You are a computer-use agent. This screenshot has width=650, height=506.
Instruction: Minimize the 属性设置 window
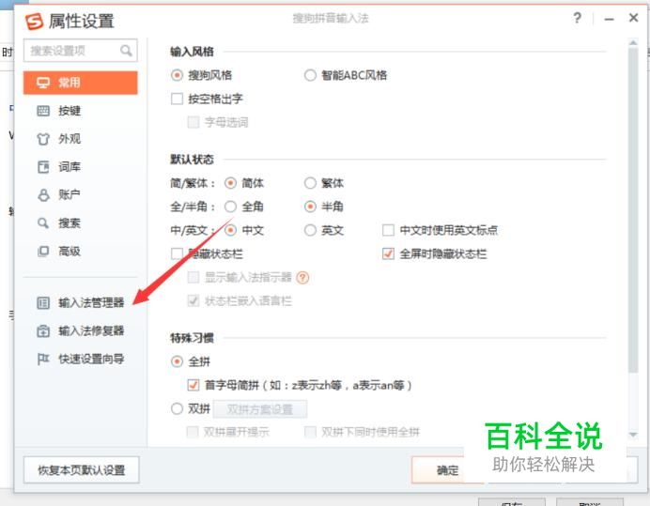[x=609, y=19]
